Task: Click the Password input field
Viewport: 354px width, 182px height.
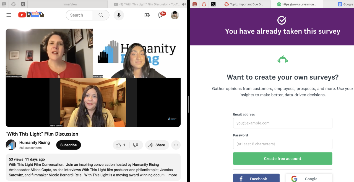Action: click(x=283, y=144)
